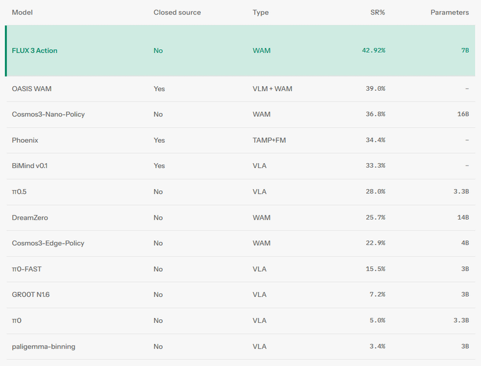This screenshot has width=481, height=366.
Task: Click the paligemma-binning model name
Action: click(x=43, y=346)
